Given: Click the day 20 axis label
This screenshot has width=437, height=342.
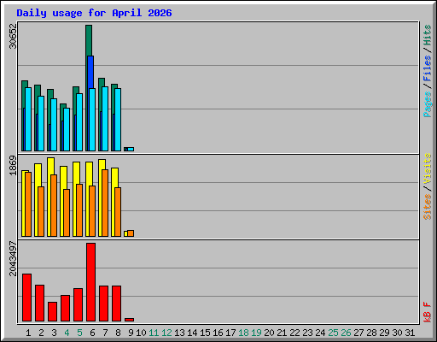Looking at the screenshot, I should click(269, 333).
